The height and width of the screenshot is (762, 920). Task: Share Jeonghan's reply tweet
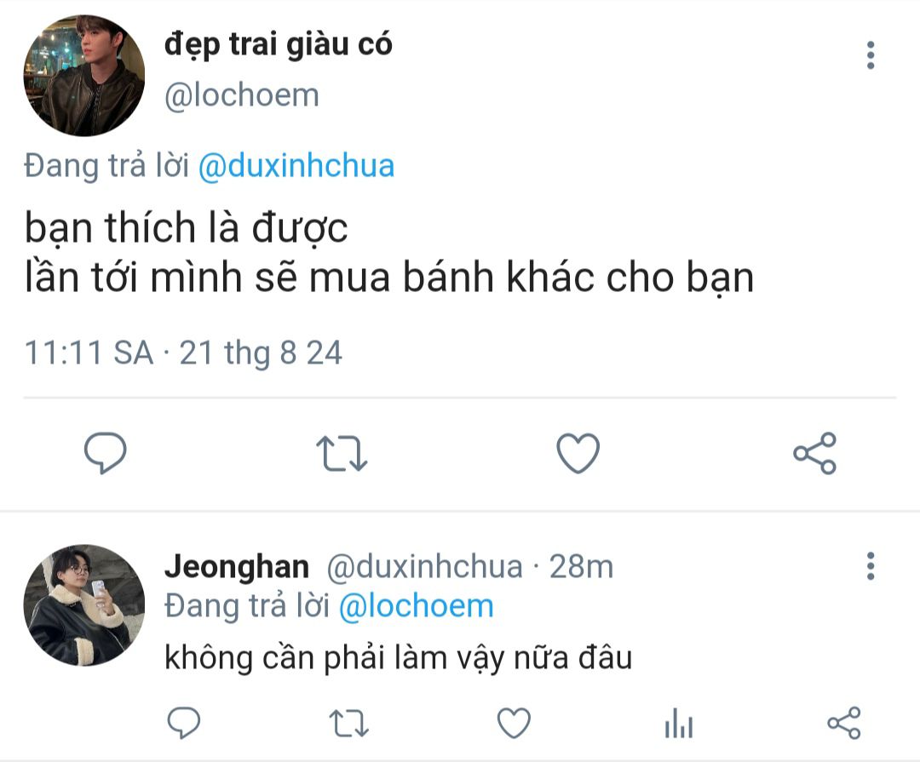tap(844, 723)
